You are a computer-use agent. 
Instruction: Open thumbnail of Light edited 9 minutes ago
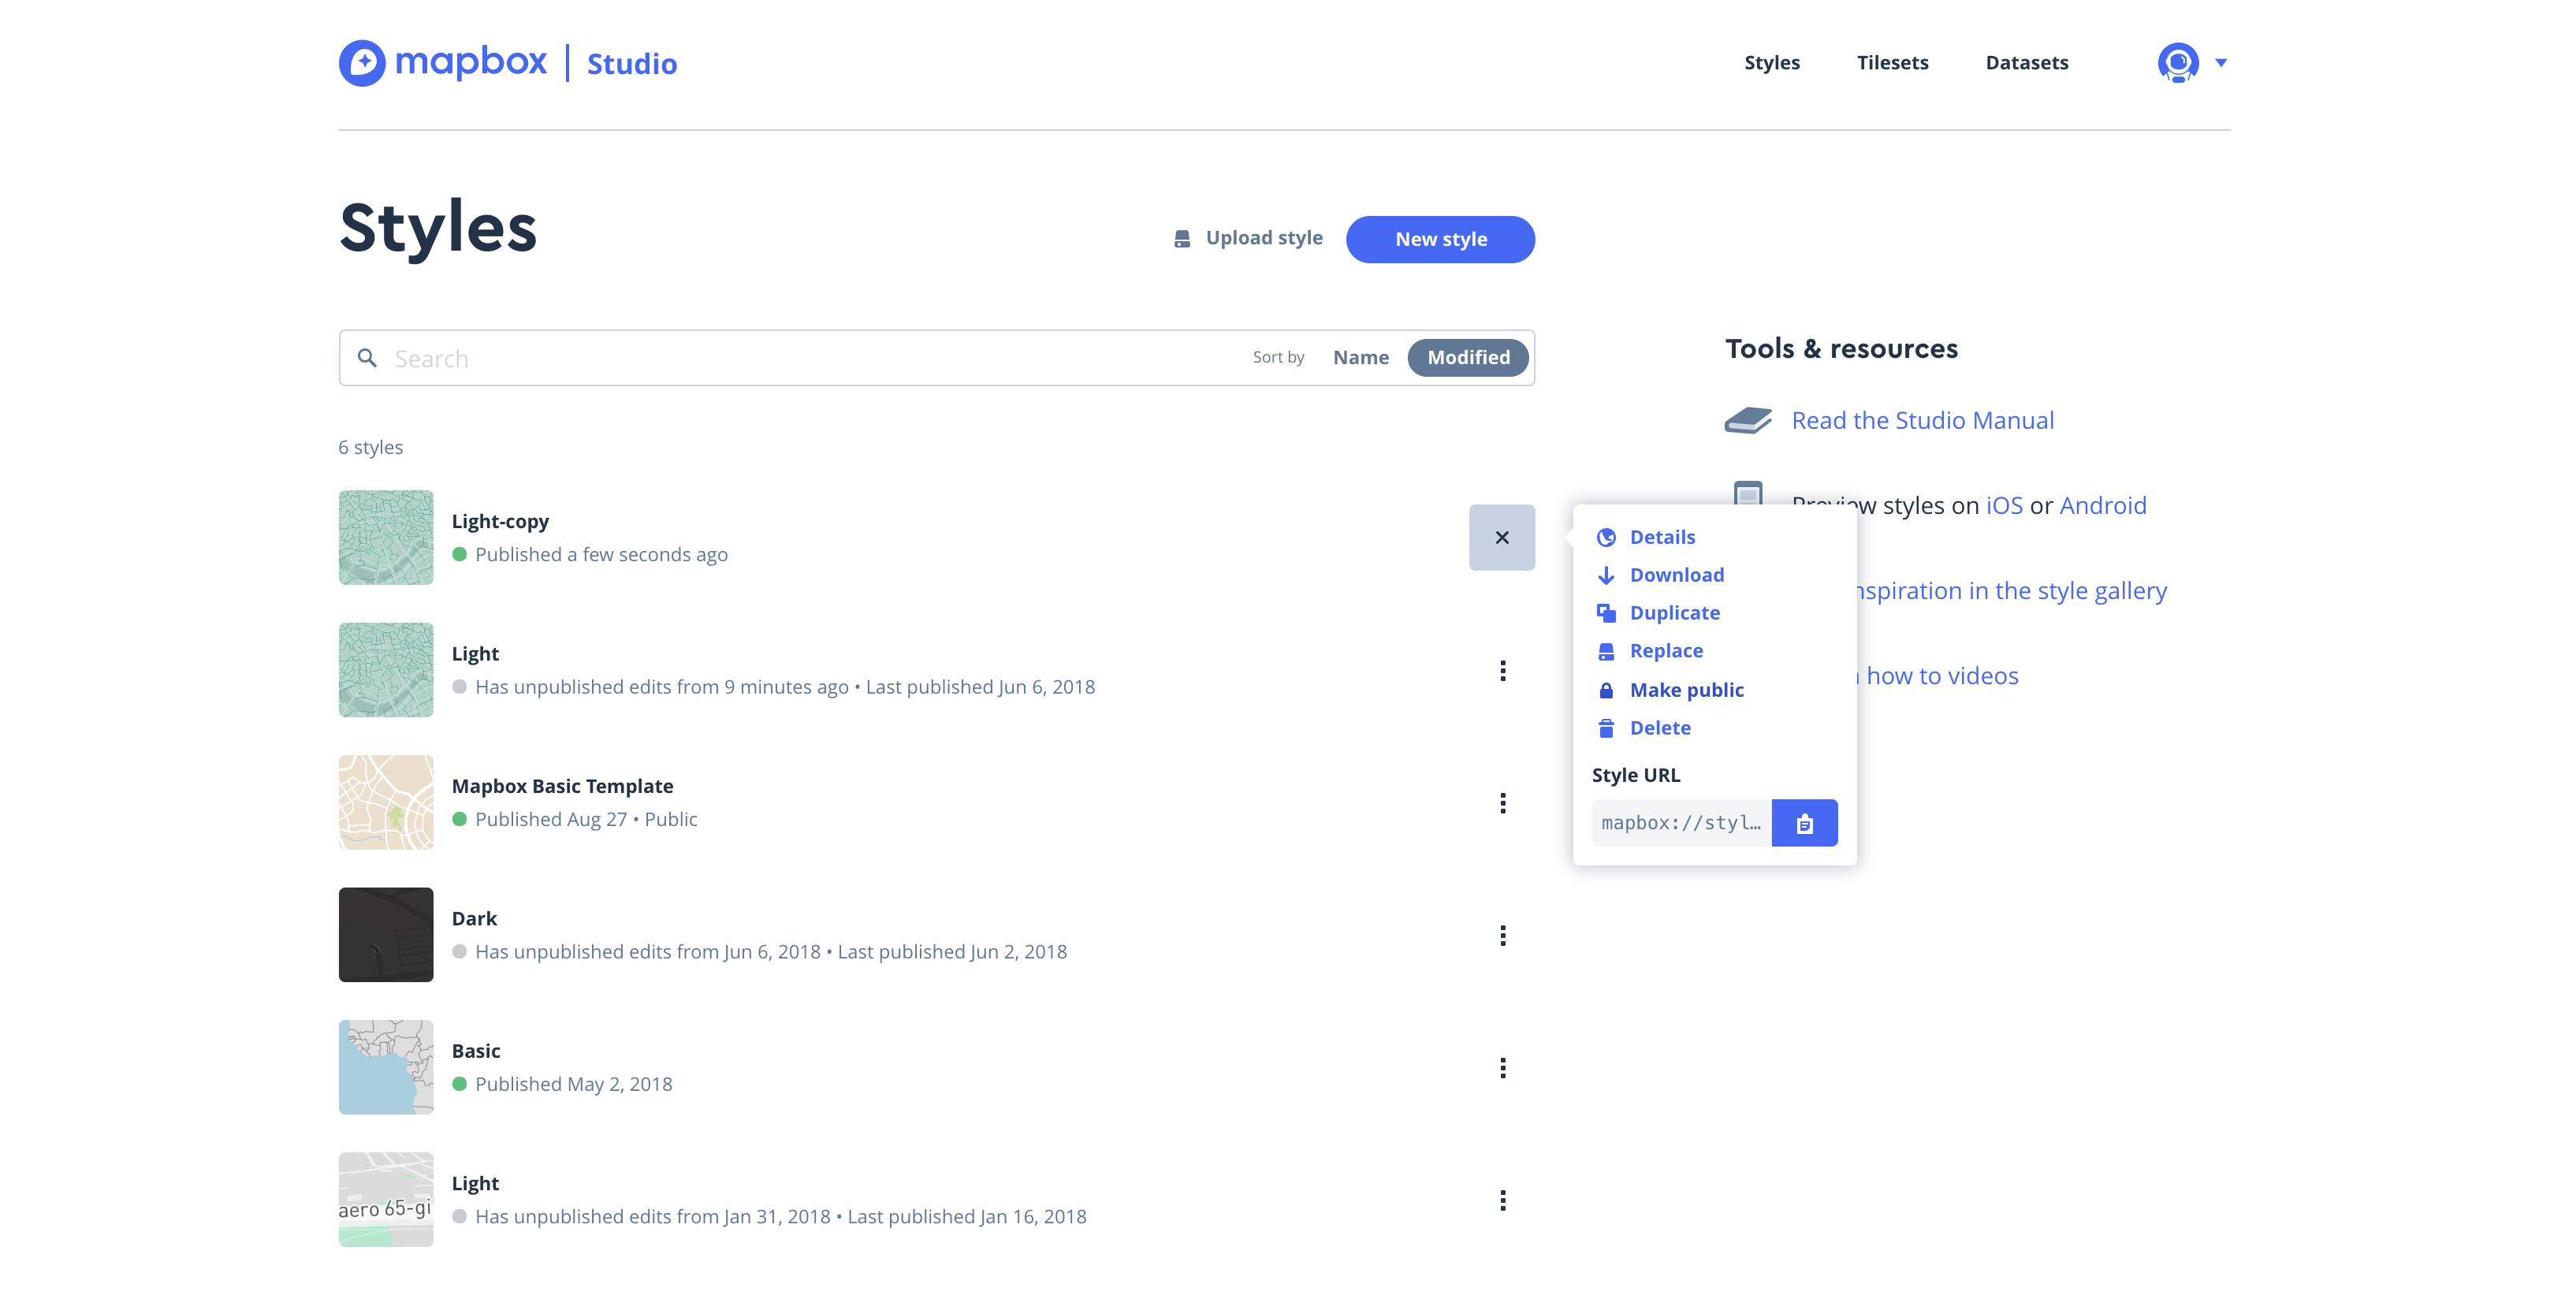(x=386, y=670)
